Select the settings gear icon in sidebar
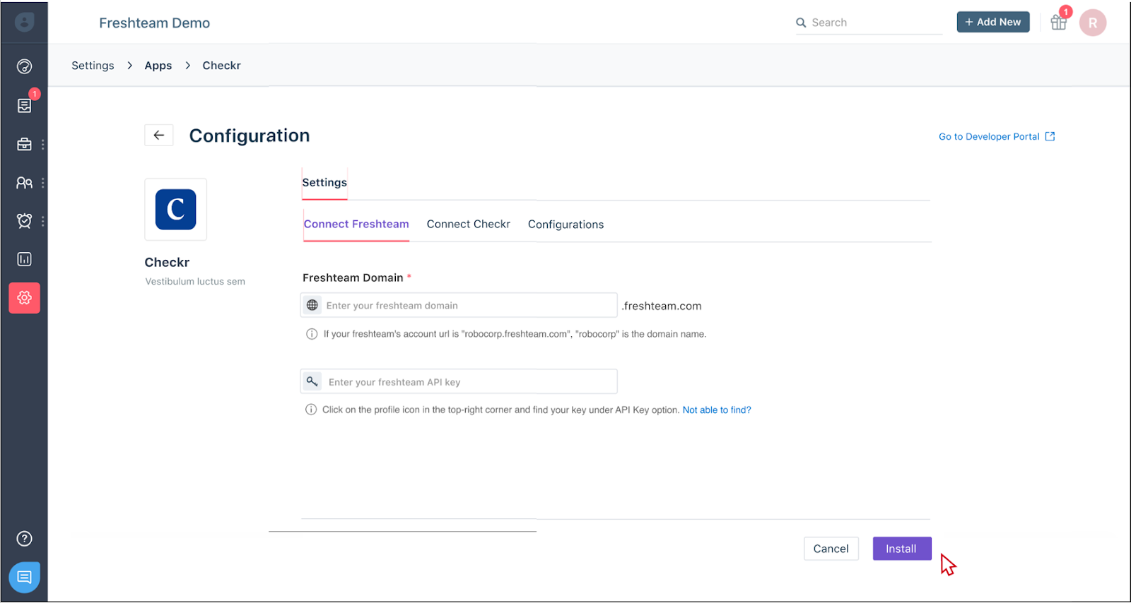 pyautogui.click(x=25, y=298)
